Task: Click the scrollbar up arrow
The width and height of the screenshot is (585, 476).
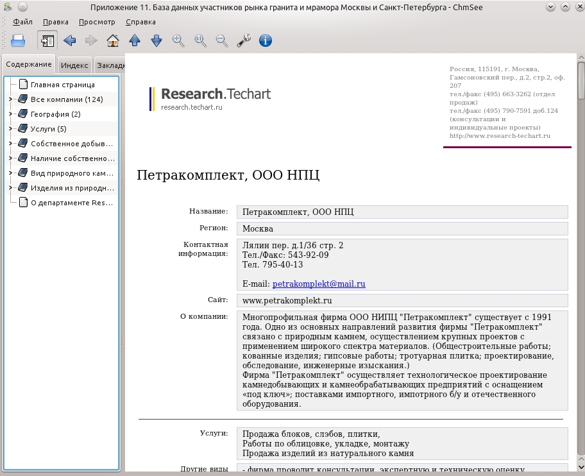Action: tap(581, 58)
